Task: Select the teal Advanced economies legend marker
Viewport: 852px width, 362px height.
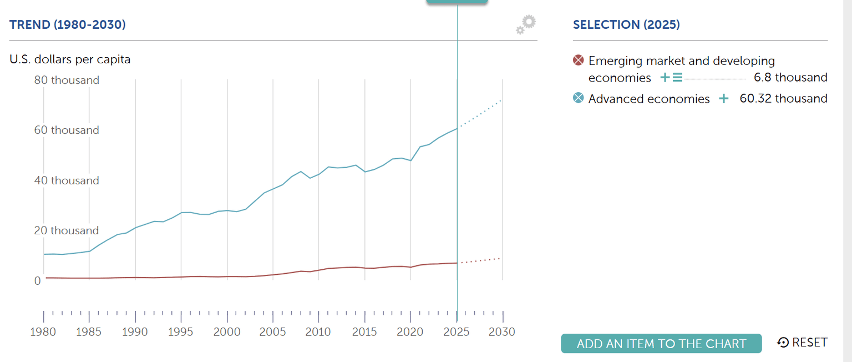Action: pos(577,99)
